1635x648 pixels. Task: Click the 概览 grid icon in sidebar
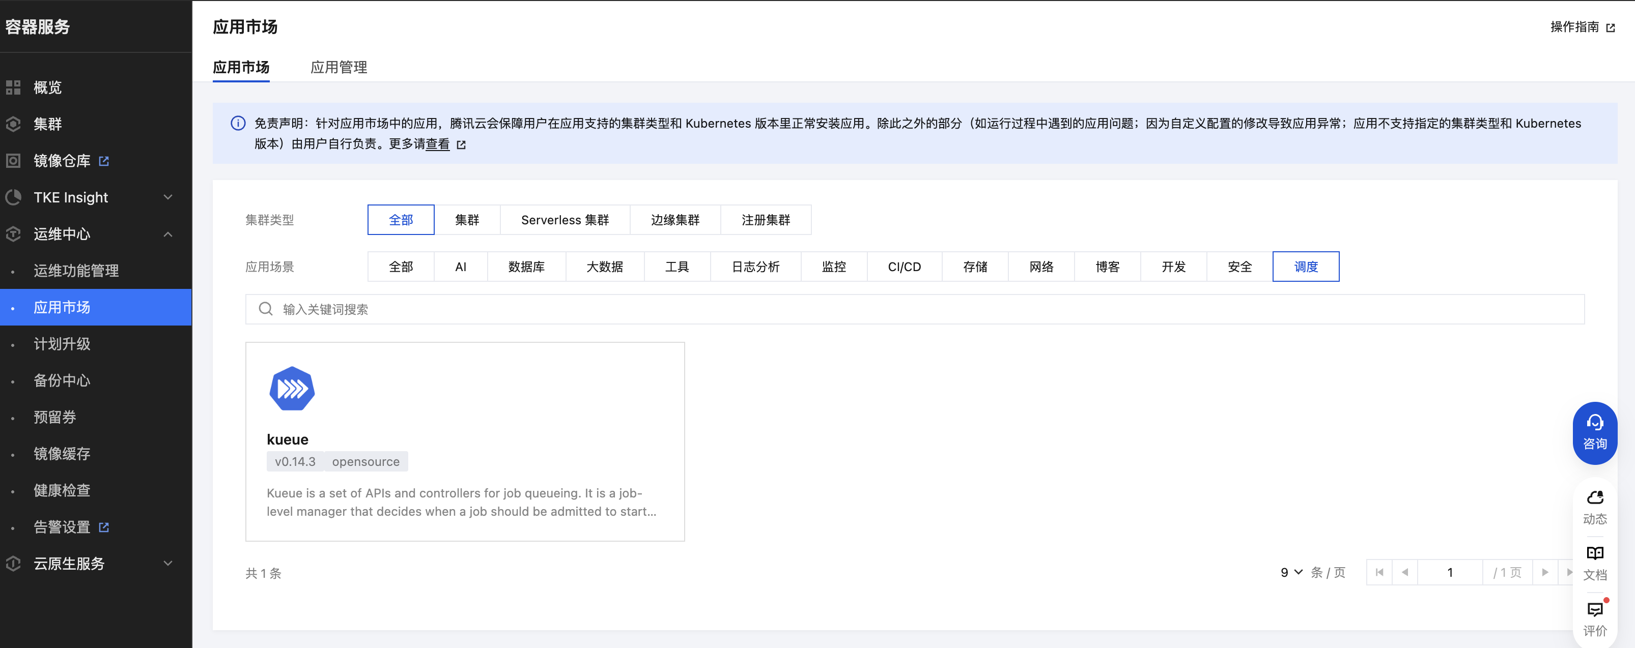click(x=13, y=87)
